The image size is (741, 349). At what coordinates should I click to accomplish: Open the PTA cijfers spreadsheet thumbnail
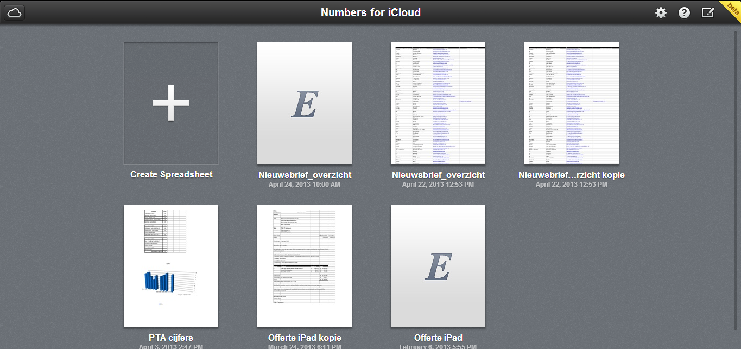click(x=171, y=266)
